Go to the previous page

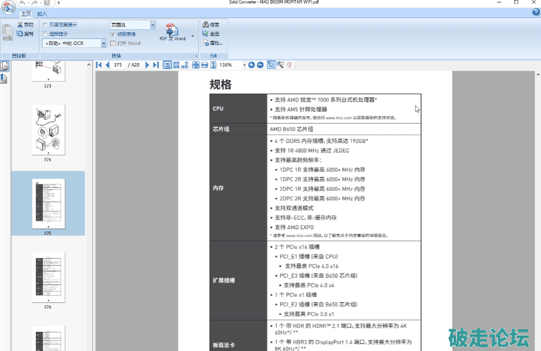[x=108, y=65]
